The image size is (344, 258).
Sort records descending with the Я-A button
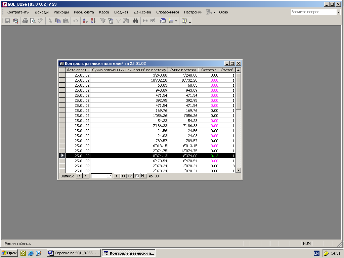93,21
